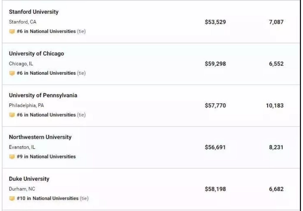303x211 pixels.
Task: Click the Philadelphia, PA location text
Action: coord(26,105)
